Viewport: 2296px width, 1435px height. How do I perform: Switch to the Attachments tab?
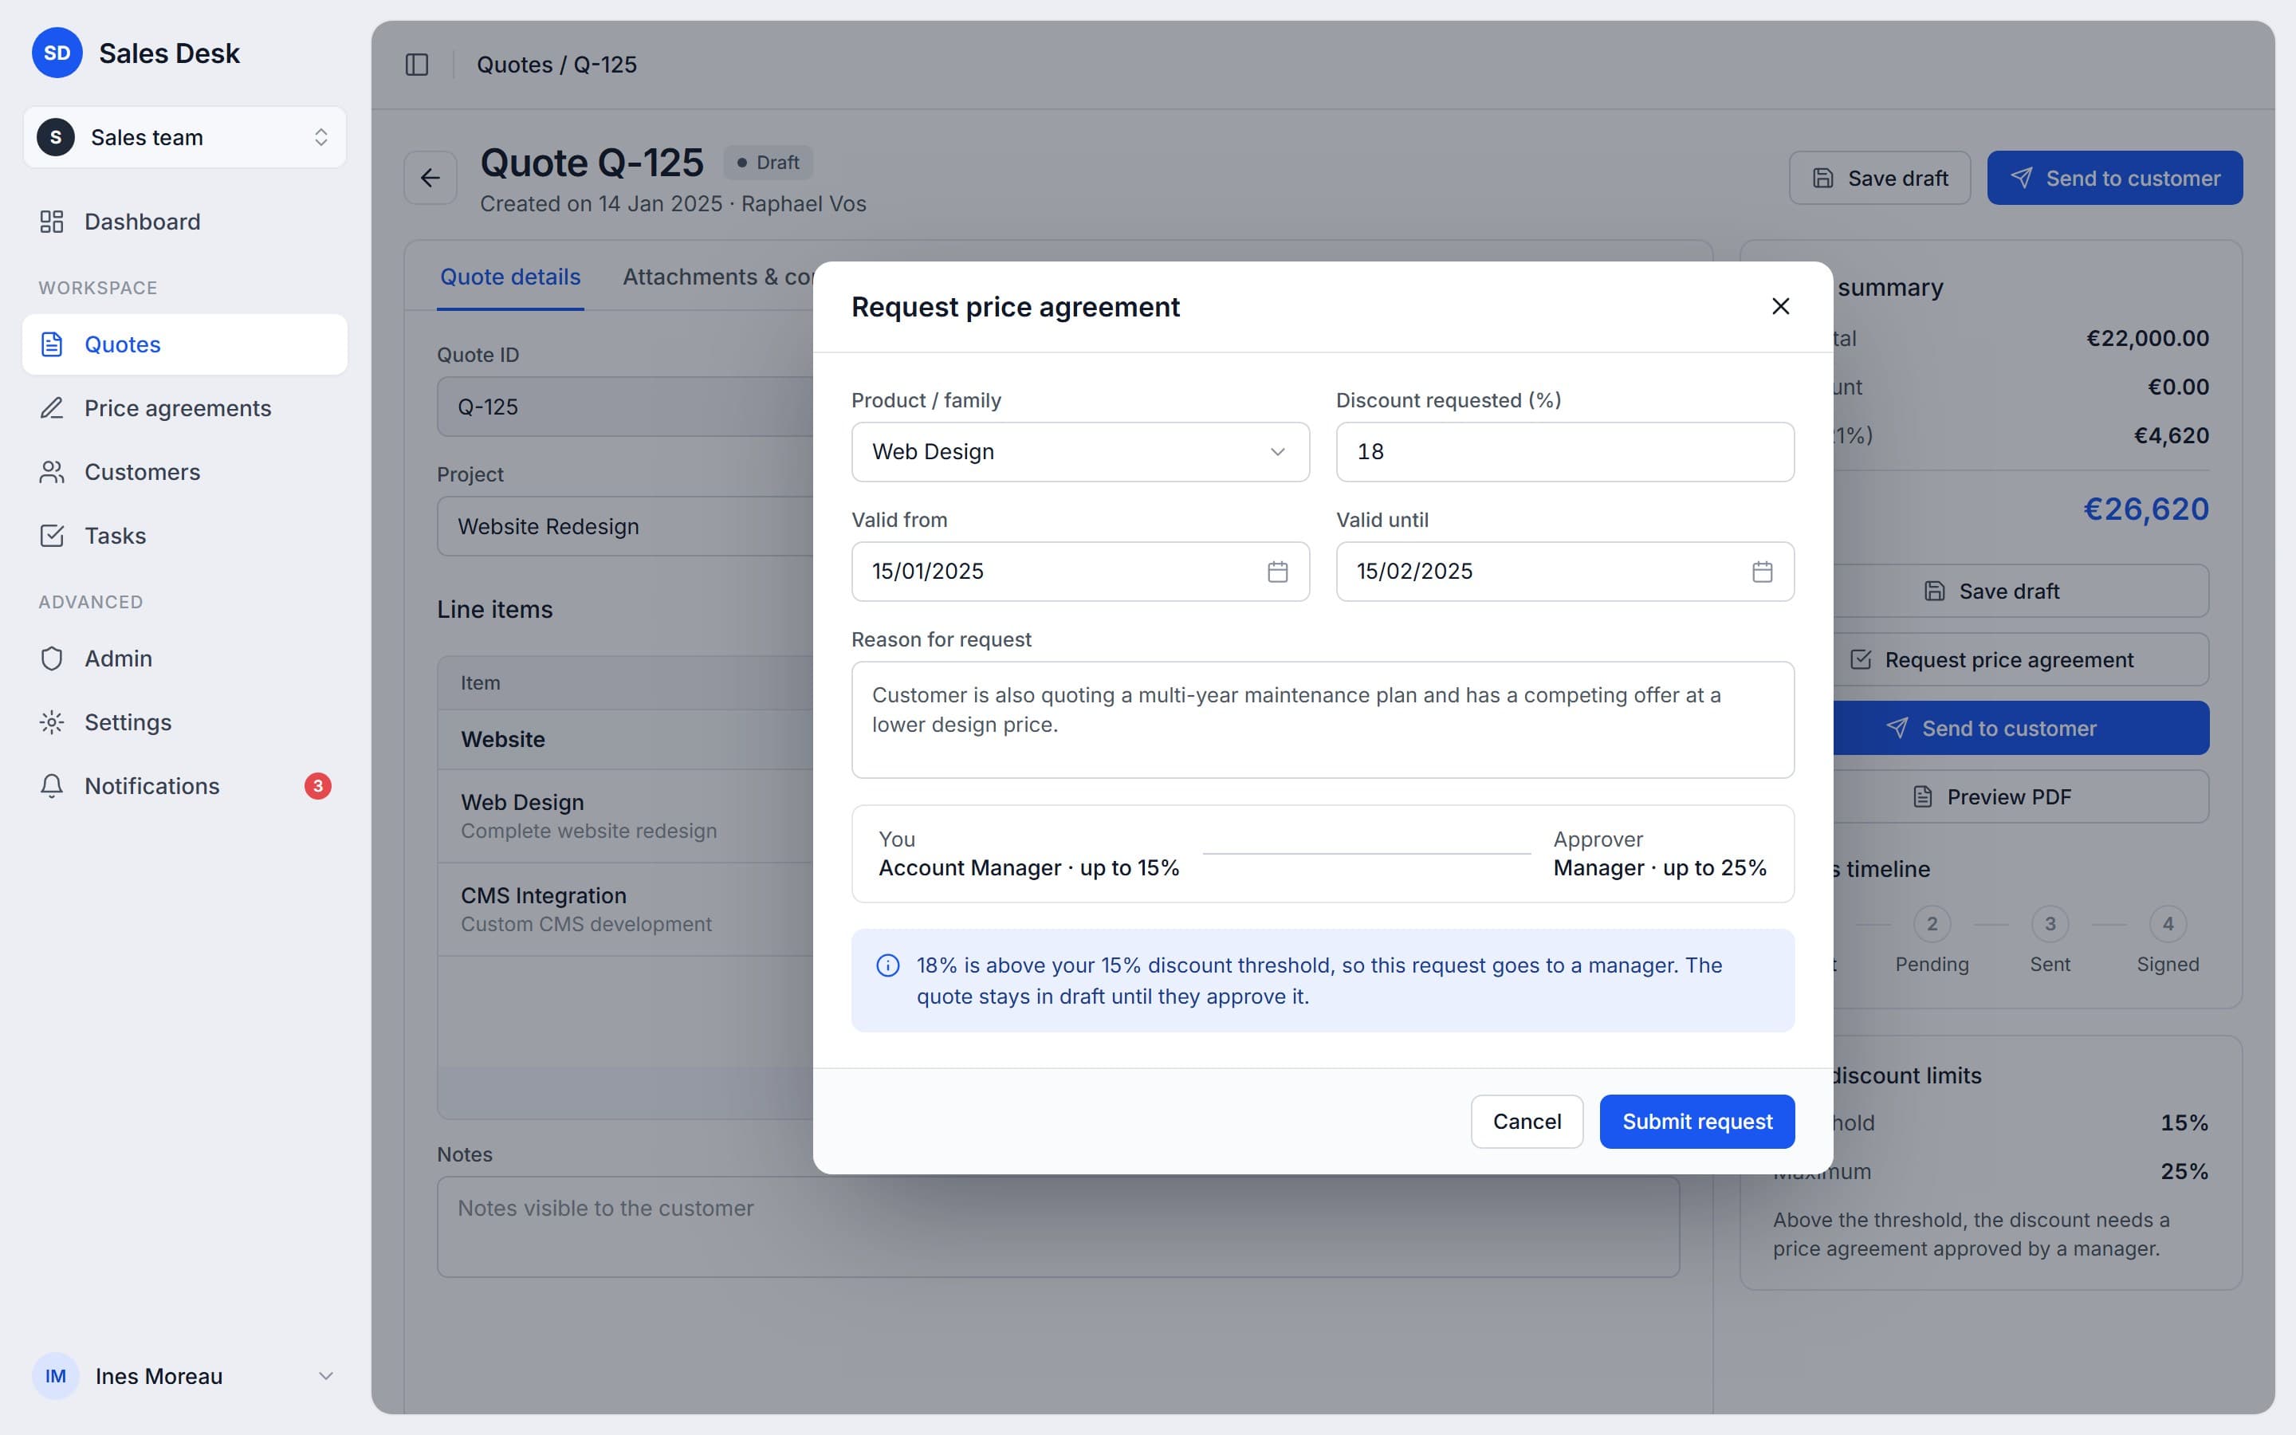tap(717, 277)
